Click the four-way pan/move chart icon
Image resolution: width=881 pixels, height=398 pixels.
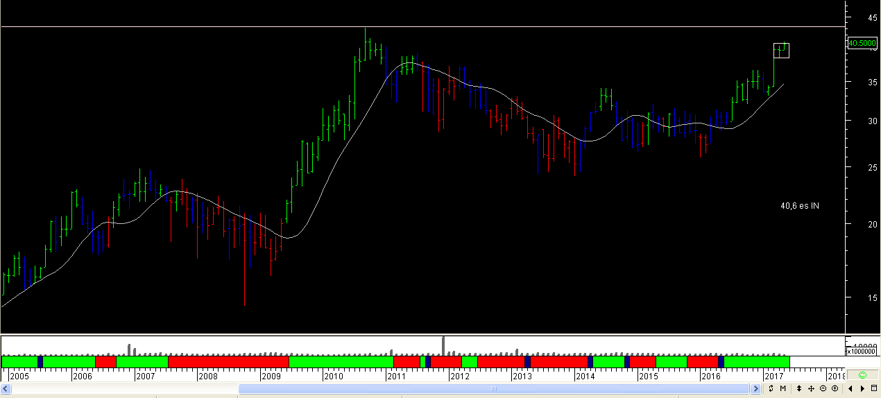click(811, 388)
